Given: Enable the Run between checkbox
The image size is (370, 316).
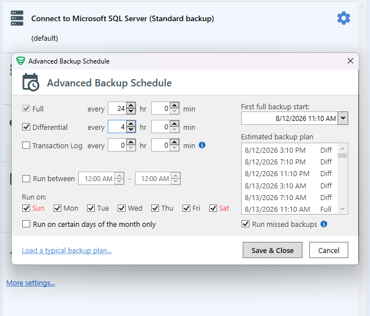Looking at the screenshot, I should 26,178.
